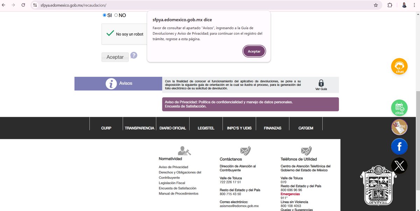Open Normatividad Encuesta de Satisfacción link
The width and height of the screenshot is (420, 211).
pos(177,188)
